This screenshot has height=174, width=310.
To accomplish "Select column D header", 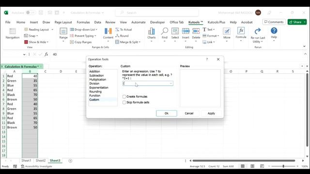I will point(61,72).
